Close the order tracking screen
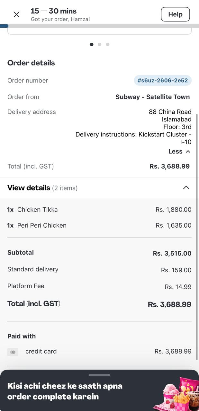 tap(16, 14)
